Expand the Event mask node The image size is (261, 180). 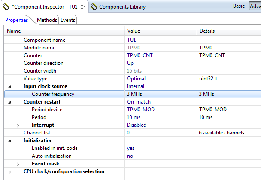click(18, 164)
